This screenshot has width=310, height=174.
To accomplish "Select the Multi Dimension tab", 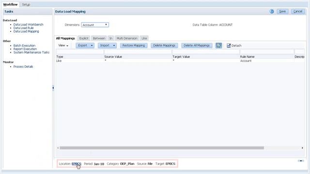I will [x=127, y=38].
